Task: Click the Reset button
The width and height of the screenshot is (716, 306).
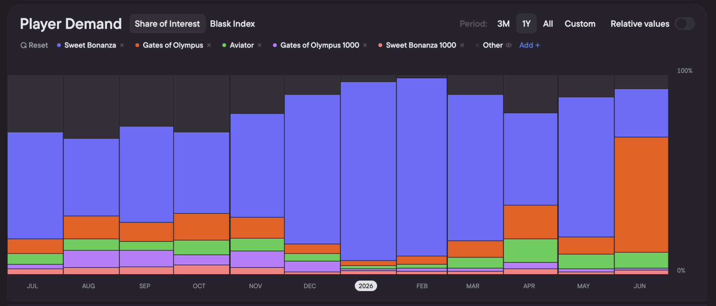Action: (x=34, y=45)
